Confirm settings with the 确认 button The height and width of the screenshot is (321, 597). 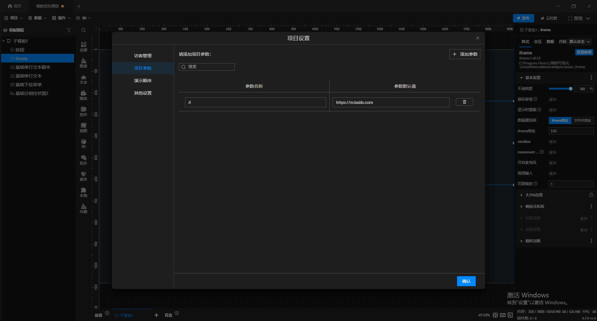point(466,281)
